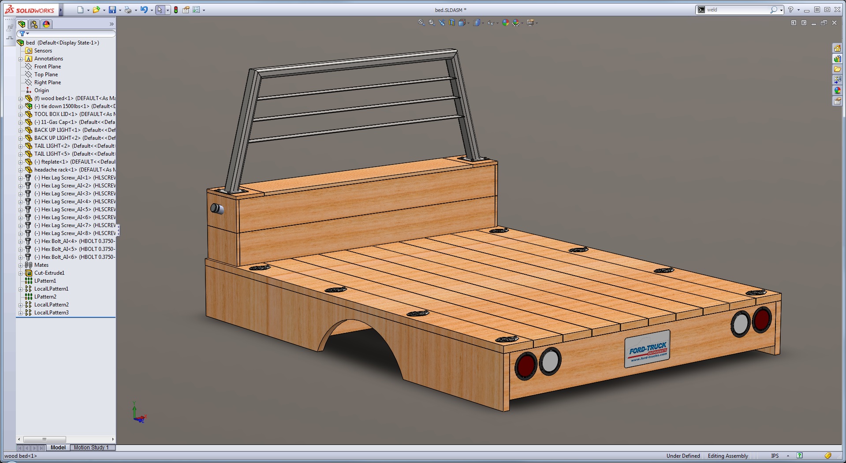Click the Zoom to Fit icon

pos(421,23)
